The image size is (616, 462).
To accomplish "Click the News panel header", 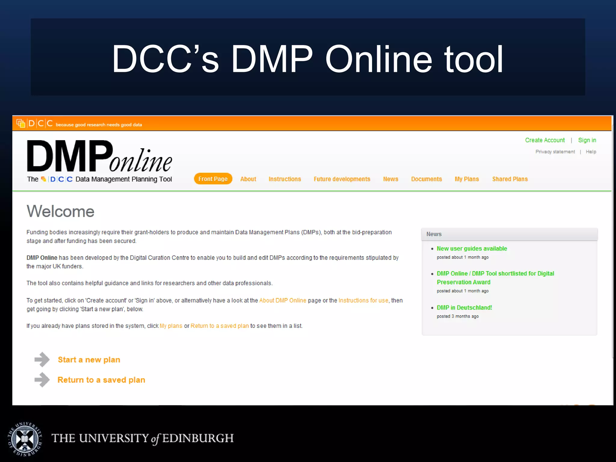I will point(510,234).
